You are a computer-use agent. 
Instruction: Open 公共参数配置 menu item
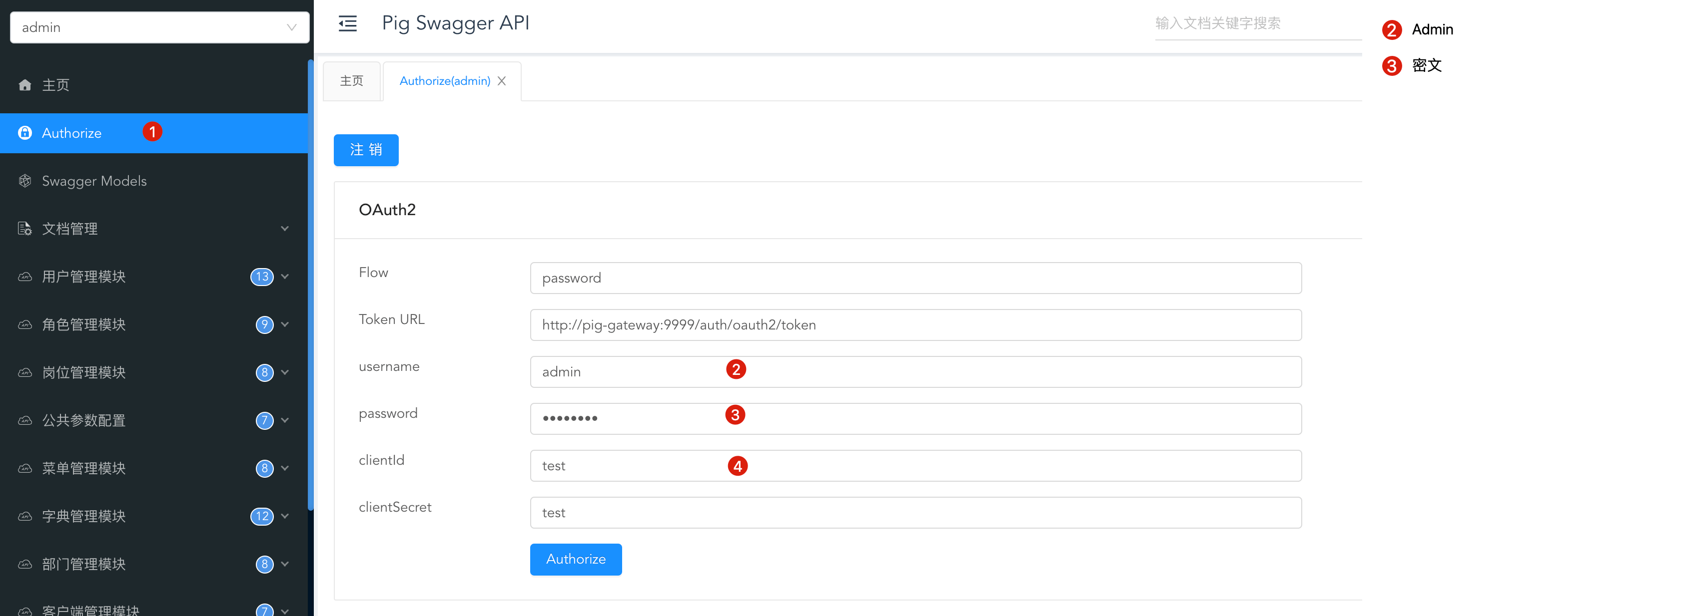(x=83, y=420)
